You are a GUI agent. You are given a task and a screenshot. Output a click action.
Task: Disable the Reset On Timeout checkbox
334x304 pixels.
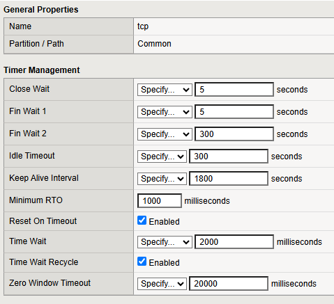142,221
